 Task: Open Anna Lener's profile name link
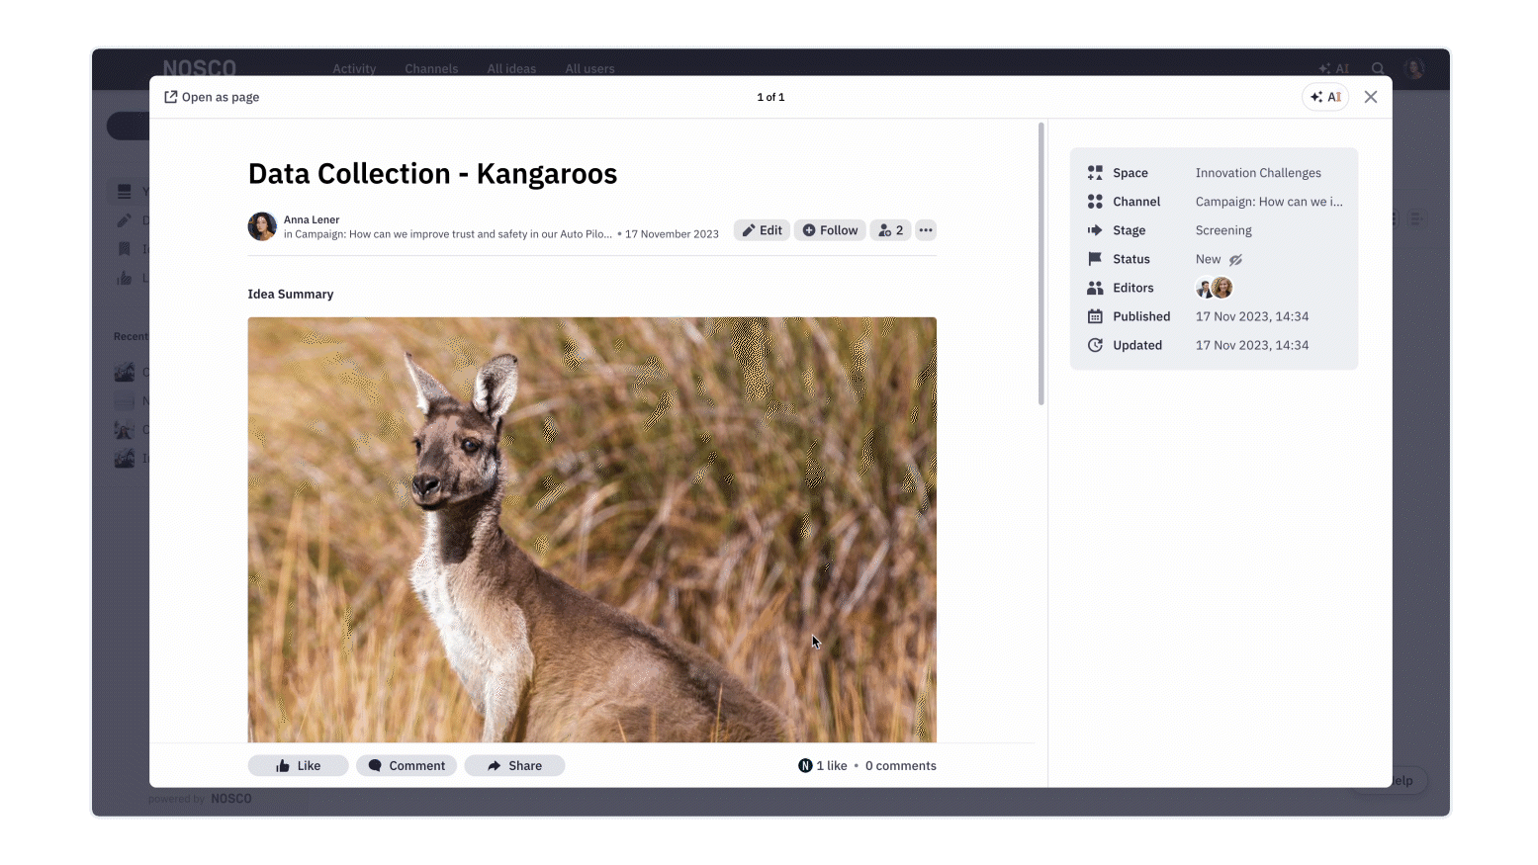312,219
